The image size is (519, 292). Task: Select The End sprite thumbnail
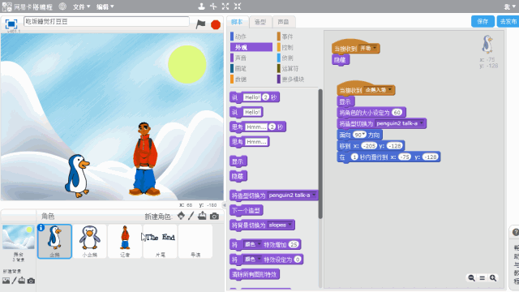(161, 241)
